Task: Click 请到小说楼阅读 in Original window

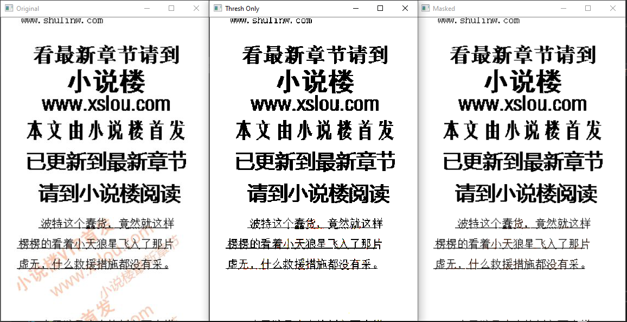Action: tap(110, 193)
